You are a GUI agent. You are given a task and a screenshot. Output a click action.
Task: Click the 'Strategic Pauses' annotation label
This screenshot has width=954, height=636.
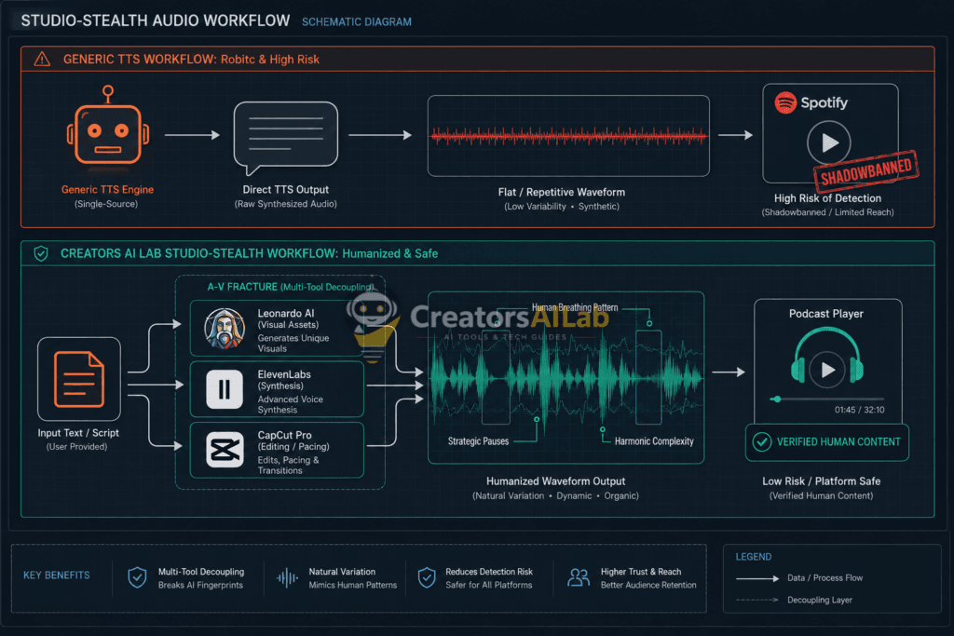(x=478, y=441)
